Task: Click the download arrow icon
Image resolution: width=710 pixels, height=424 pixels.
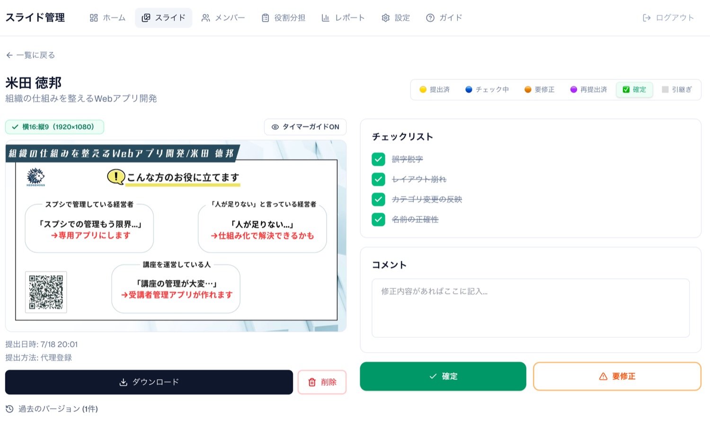Action: (x=123, y=382)
